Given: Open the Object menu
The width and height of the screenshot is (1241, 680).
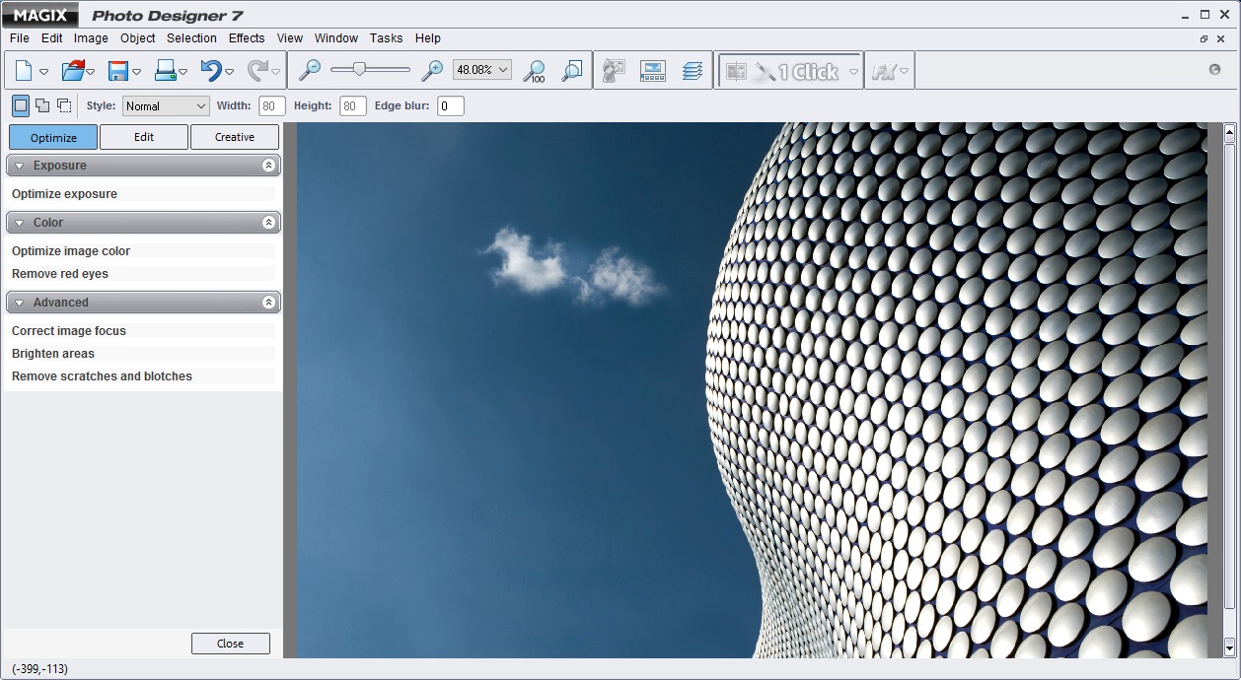Looking at the screenshot, I should pyautogui.click(x=138, y=38).
